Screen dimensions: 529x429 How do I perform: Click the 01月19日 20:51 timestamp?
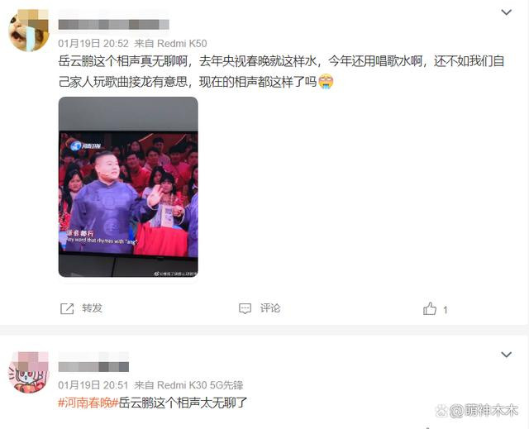point(93,385)
